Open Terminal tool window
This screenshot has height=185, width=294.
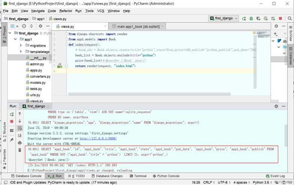(138, 176)
